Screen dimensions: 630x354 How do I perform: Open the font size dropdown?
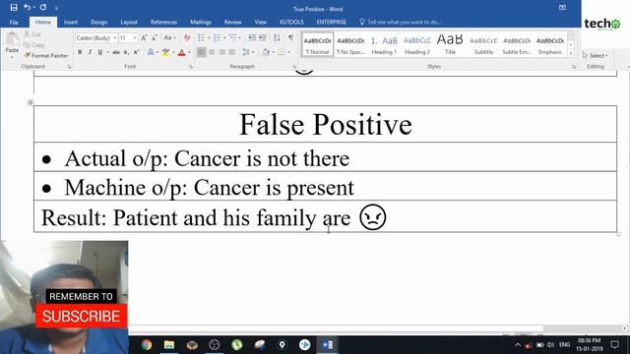[x=135, y=38]
